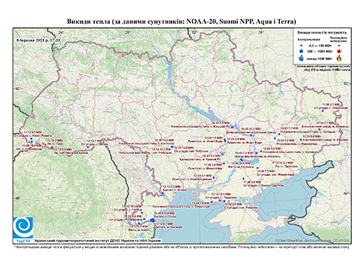Screen dimensions: 363x257
Task: Click the large 413.6 MW blue marker near Odesa coast
Action: pyautogui.click(x=152, y=220)
